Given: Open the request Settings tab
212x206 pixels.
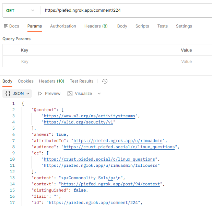Looking at the screenshot, I should [184, 26].
